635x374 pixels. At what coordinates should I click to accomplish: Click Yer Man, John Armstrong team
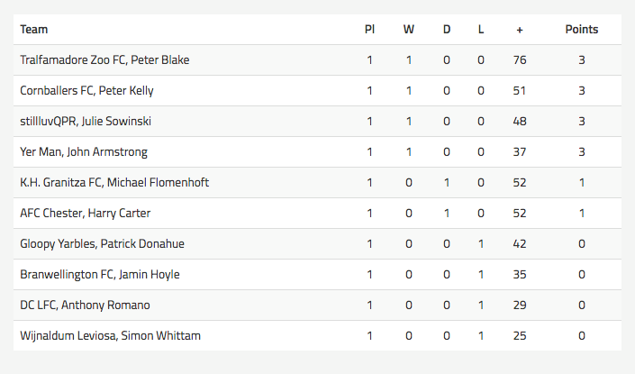point(84,152)
